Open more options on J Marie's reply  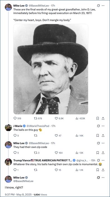tap(103, 126)
